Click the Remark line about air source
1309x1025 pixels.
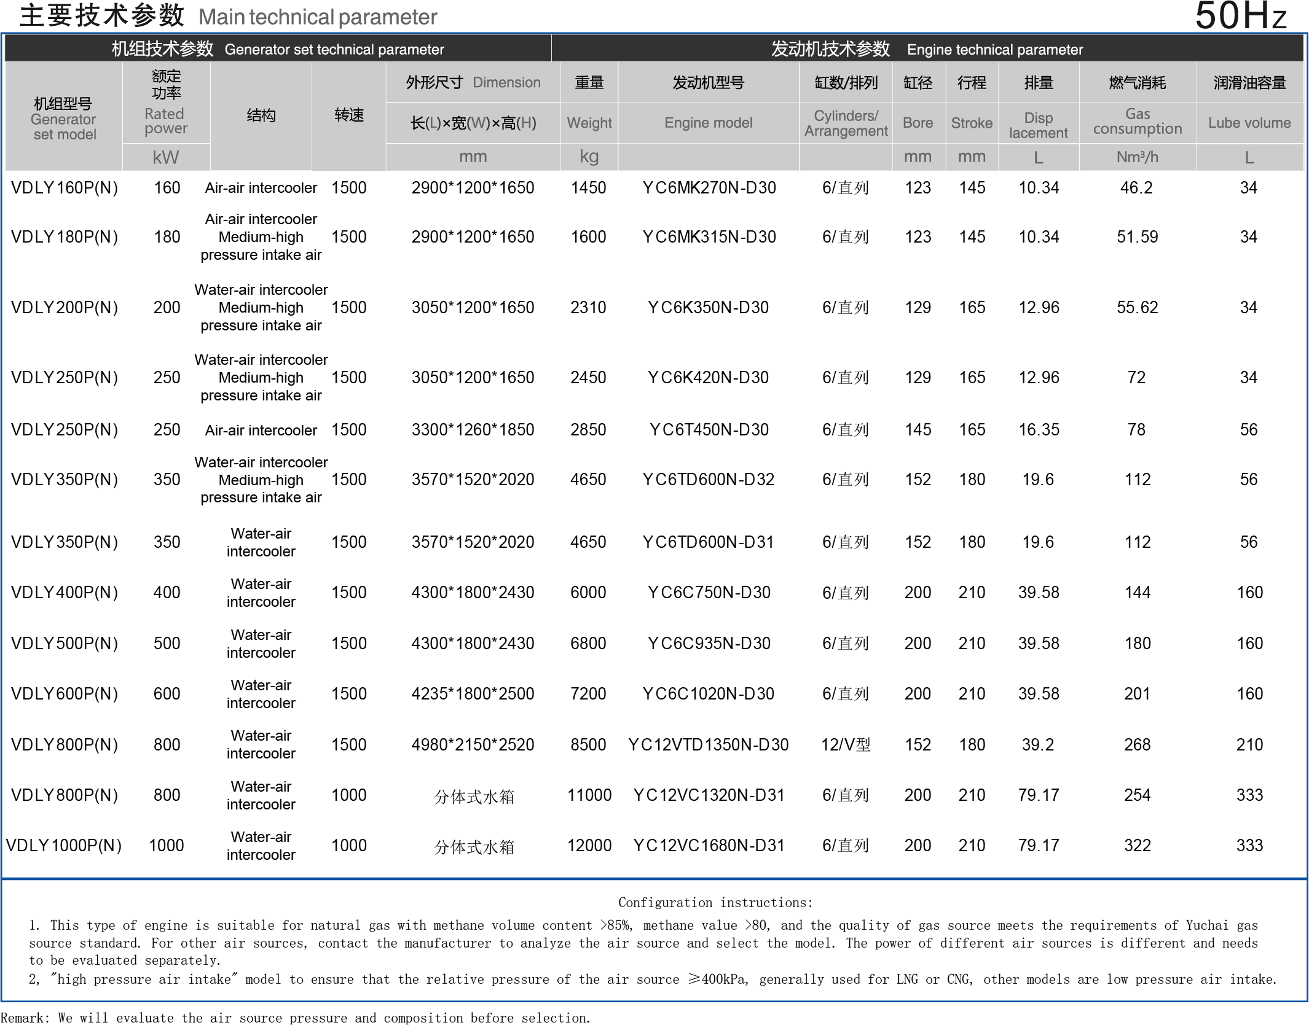(x=295, y=1018)
